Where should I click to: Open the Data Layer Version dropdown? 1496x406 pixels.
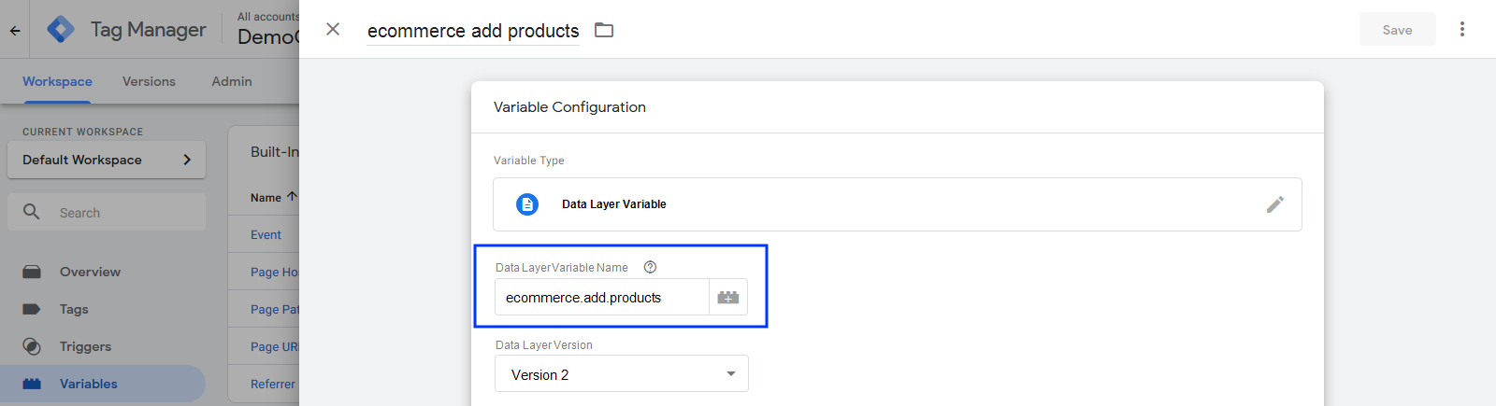[x=621, y=374]
